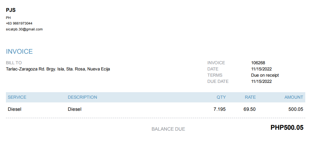Click the TERMS label
This screenshot has height=162, width=314.
[x=215, y=75]
